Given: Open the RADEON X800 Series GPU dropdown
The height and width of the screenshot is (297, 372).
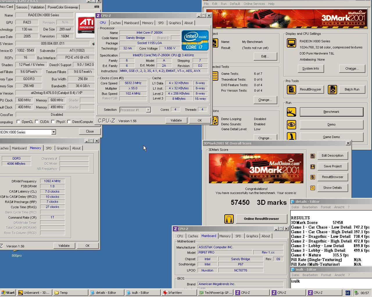Looking at the screenshot, I should (53, 132).
